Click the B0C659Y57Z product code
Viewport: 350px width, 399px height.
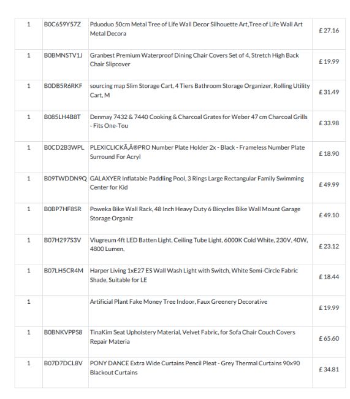click(63, 25)
